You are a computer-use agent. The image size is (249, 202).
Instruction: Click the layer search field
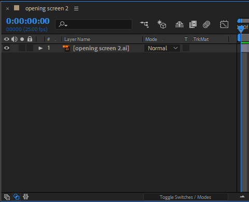click(x=93, y=24)
